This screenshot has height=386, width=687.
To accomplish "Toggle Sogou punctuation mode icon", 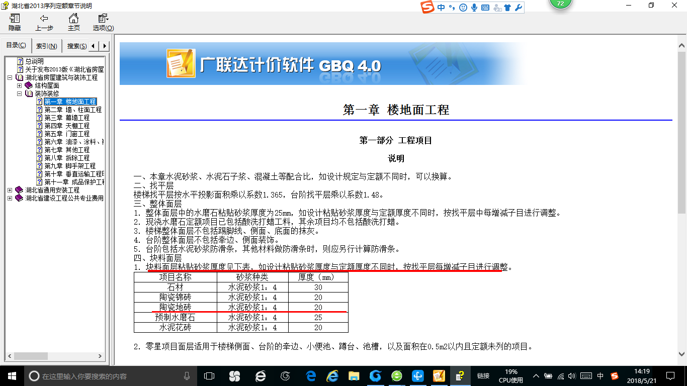I will click(x=452, y=7).
